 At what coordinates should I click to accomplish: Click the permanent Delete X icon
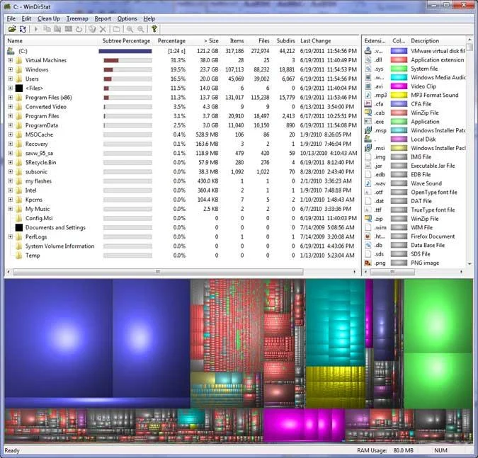coord(103,29)
